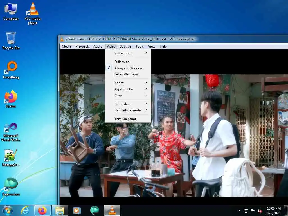Viewport: 288px width, 216px height.
Task: Switch to Firefox in the taskbar
Action: click(x=42, y=210)
